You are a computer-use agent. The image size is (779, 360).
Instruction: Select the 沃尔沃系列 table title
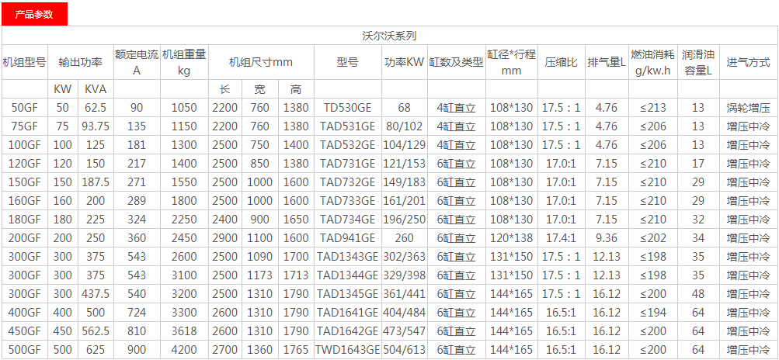pyautogui.click(x=390, y=36)
